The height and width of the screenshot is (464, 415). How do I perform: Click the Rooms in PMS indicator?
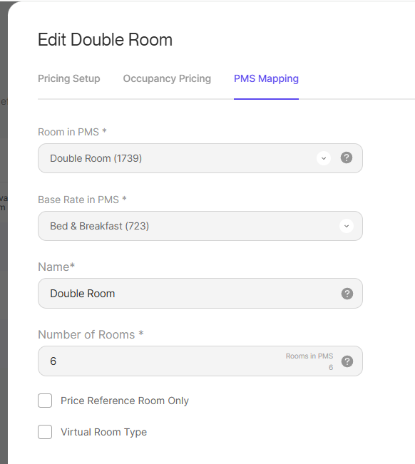(309, 361)
